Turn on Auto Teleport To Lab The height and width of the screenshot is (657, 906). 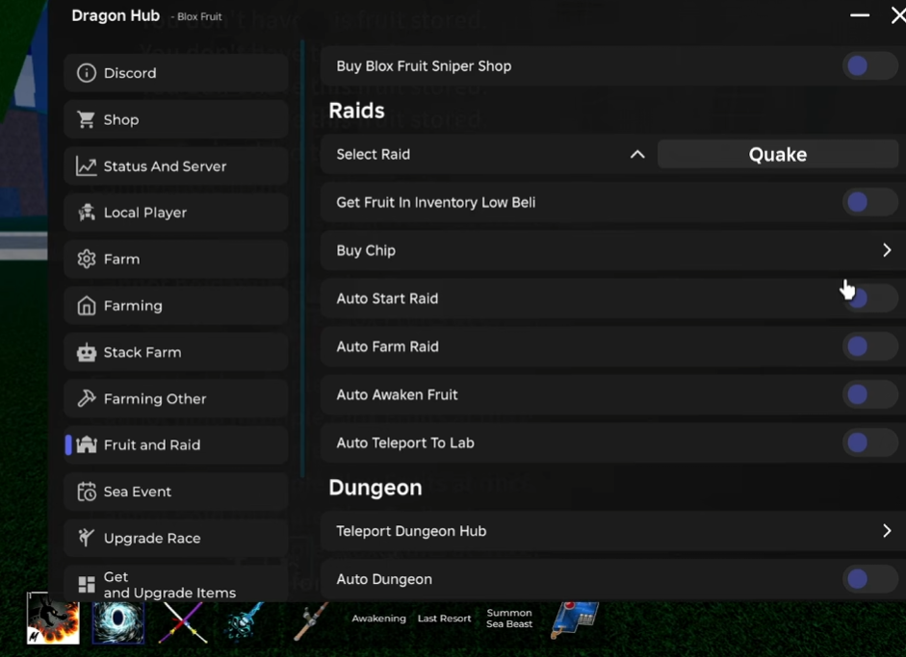(x=868, y=442)
